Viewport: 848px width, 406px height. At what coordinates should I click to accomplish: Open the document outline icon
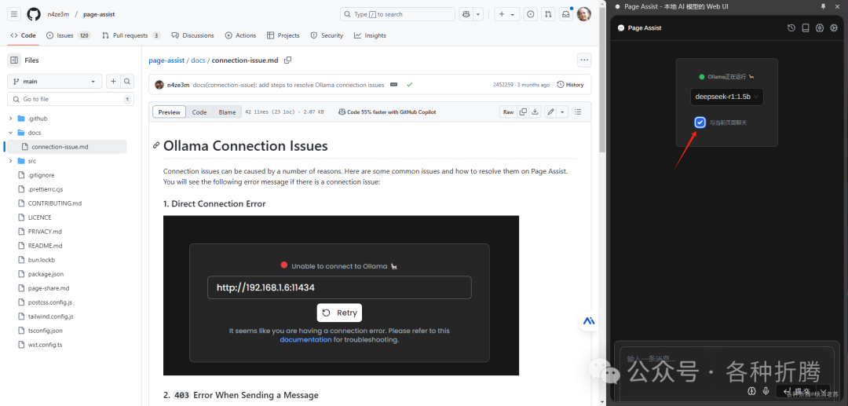(x=578, y=112)
